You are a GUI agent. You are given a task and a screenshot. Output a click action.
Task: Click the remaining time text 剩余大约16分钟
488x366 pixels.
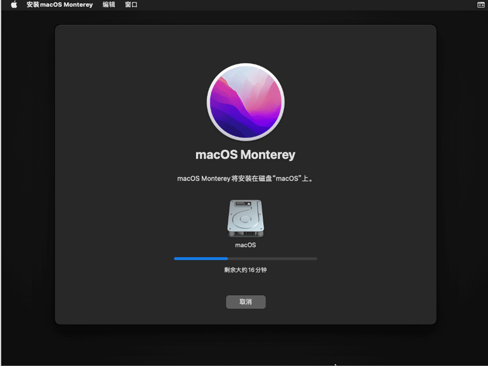(245, 270)
